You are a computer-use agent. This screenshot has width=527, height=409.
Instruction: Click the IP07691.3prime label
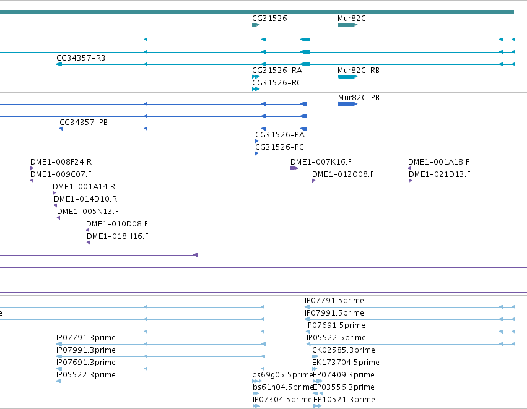pos(86,363)
